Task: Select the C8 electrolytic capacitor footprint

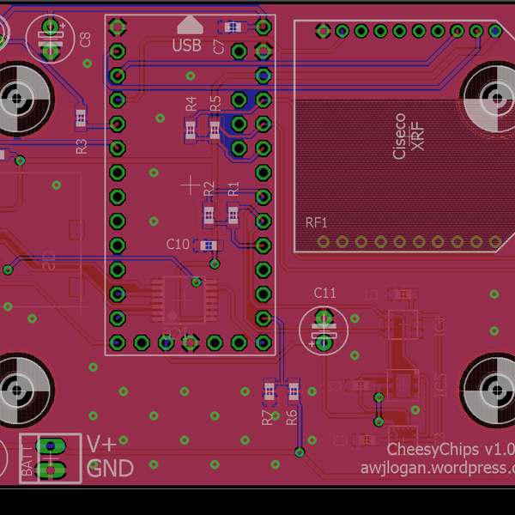Action: coord(51,39)
